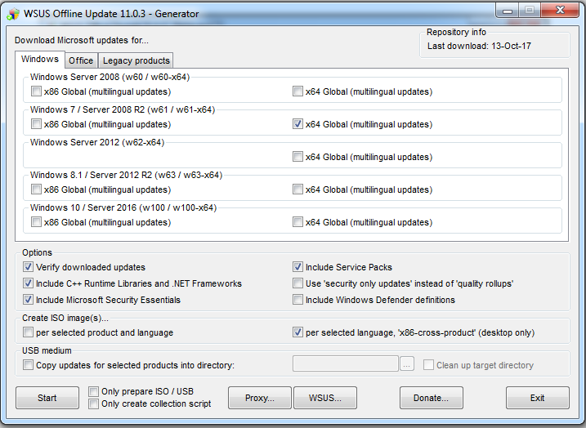Check Only prepare ISO / USB
The width and height of the screenshot is (586, 428).
94,392
